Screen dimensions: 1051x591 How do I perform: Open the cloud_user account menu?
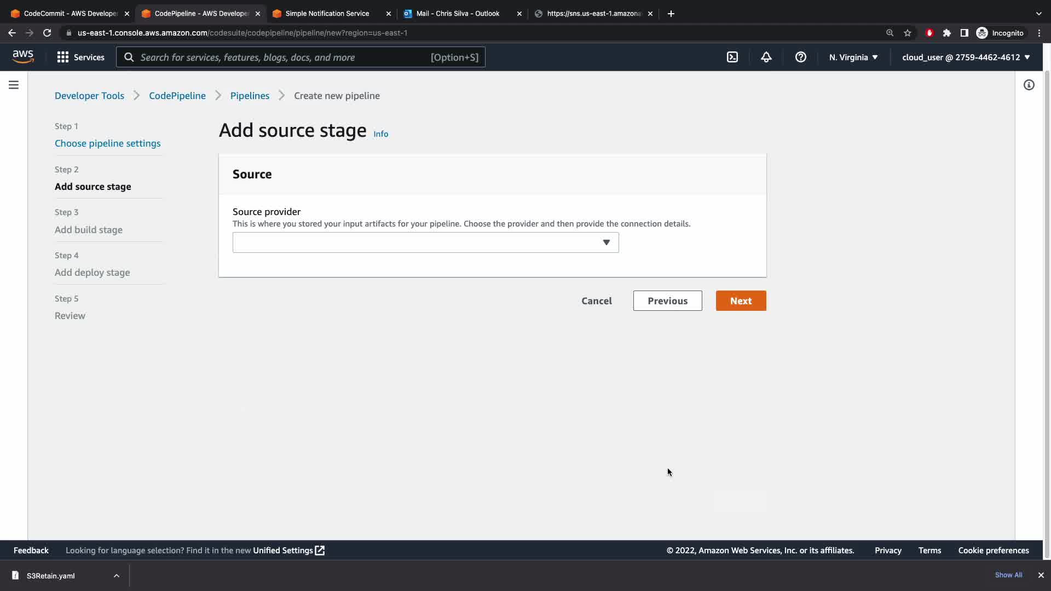966,57
